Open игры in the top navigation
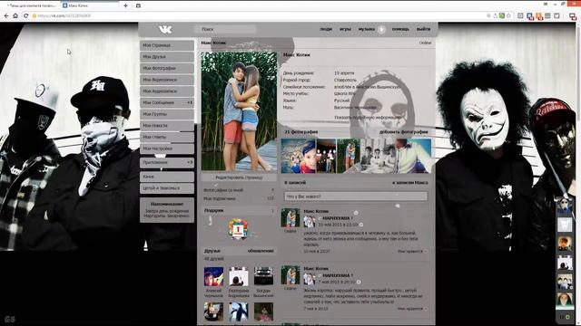The width and height of the screenshot is (581, 326). [x=345, y=29]
